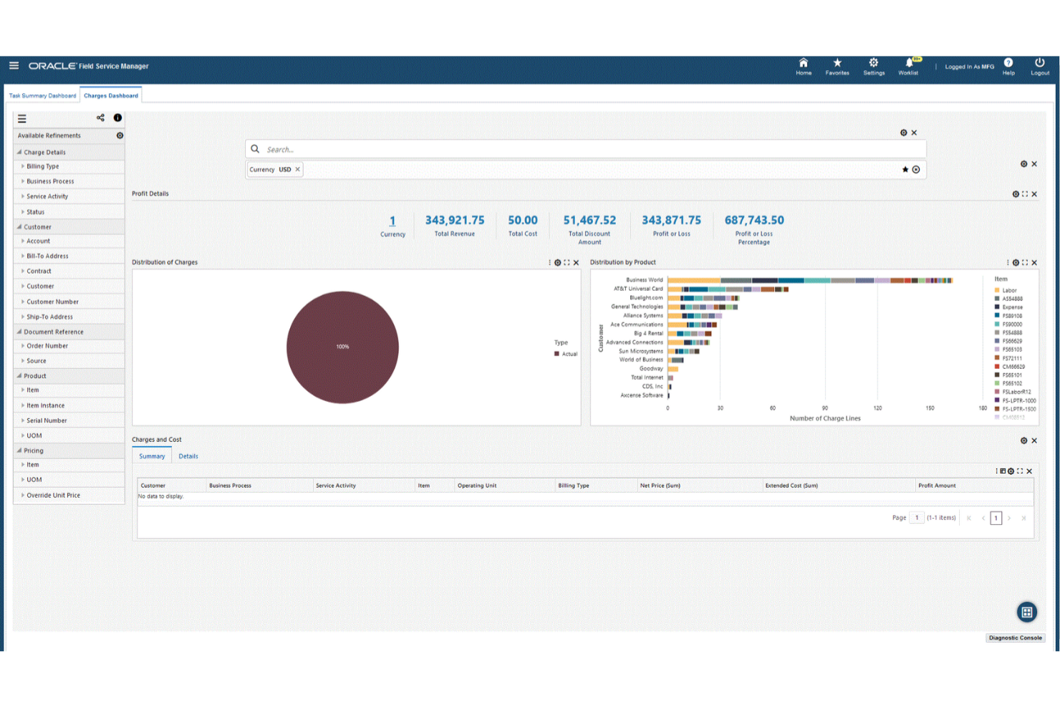Collapse the refinements panel via its hamburger icon
This screenshot has height=707, width=1060.
(22, 118)
